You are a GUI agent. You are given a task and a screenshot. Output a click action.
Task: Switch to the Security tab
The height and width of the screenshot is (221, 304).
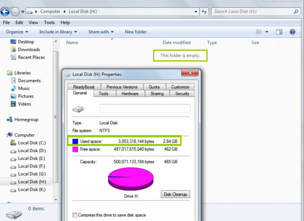pyautogui.click(x=182, y=93)
